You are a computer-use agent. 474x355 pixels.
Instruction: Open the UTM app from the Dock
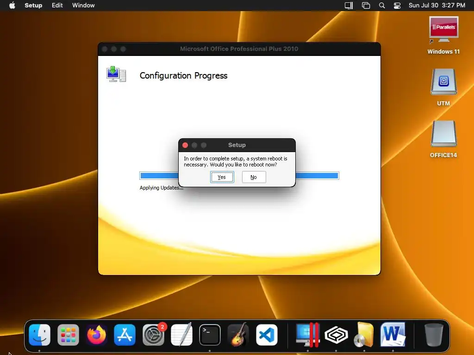click(336, 335)
